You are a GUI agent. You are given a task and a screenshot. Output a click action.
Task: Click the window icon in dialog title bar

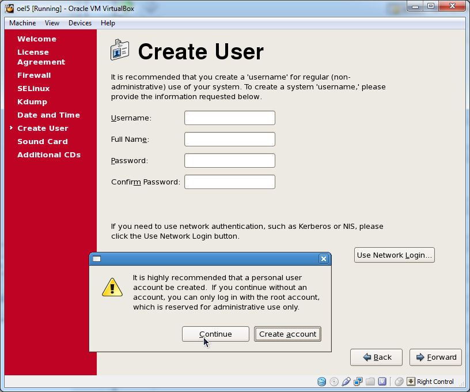click(x=97, y=259)
